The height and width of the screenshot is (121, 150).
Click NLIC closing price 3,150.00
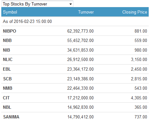click(x=139, y=59)
